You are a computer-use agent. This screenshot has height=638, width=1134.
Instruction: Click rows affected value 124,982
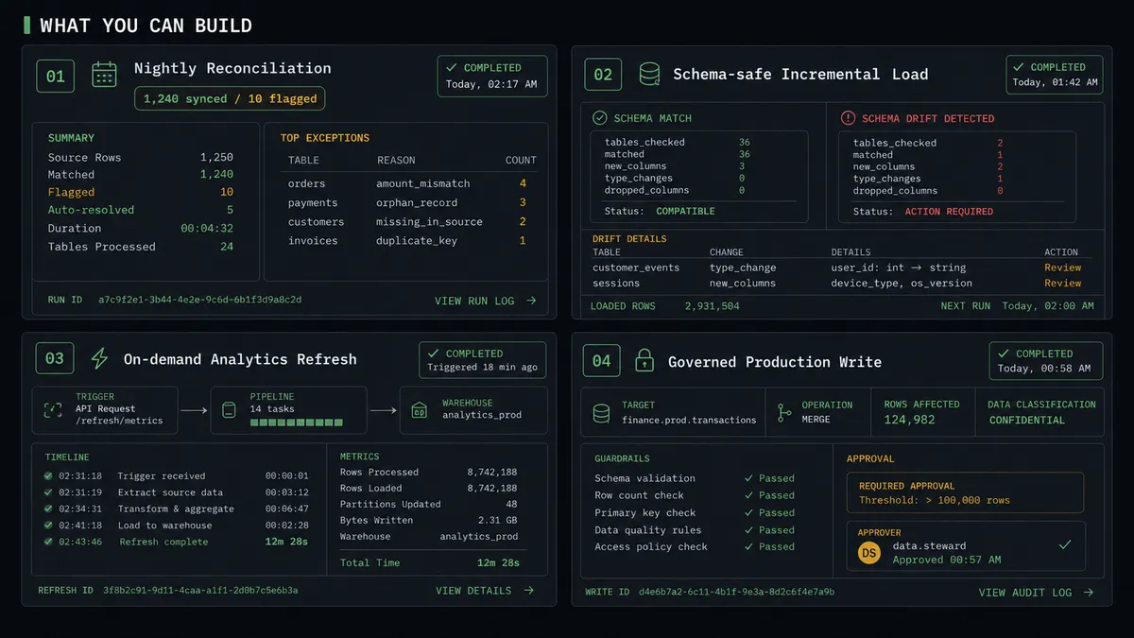[909, 420]
